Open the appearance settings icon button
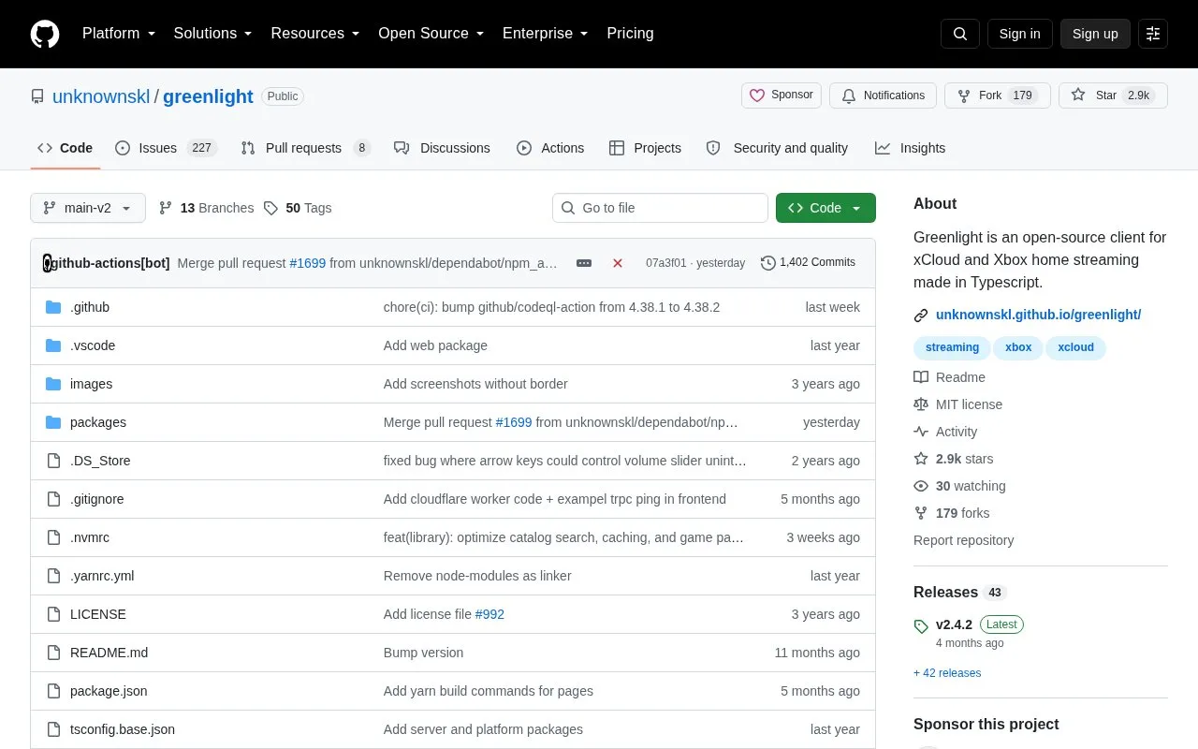The image size is (1198, 749). [1153, 34]
